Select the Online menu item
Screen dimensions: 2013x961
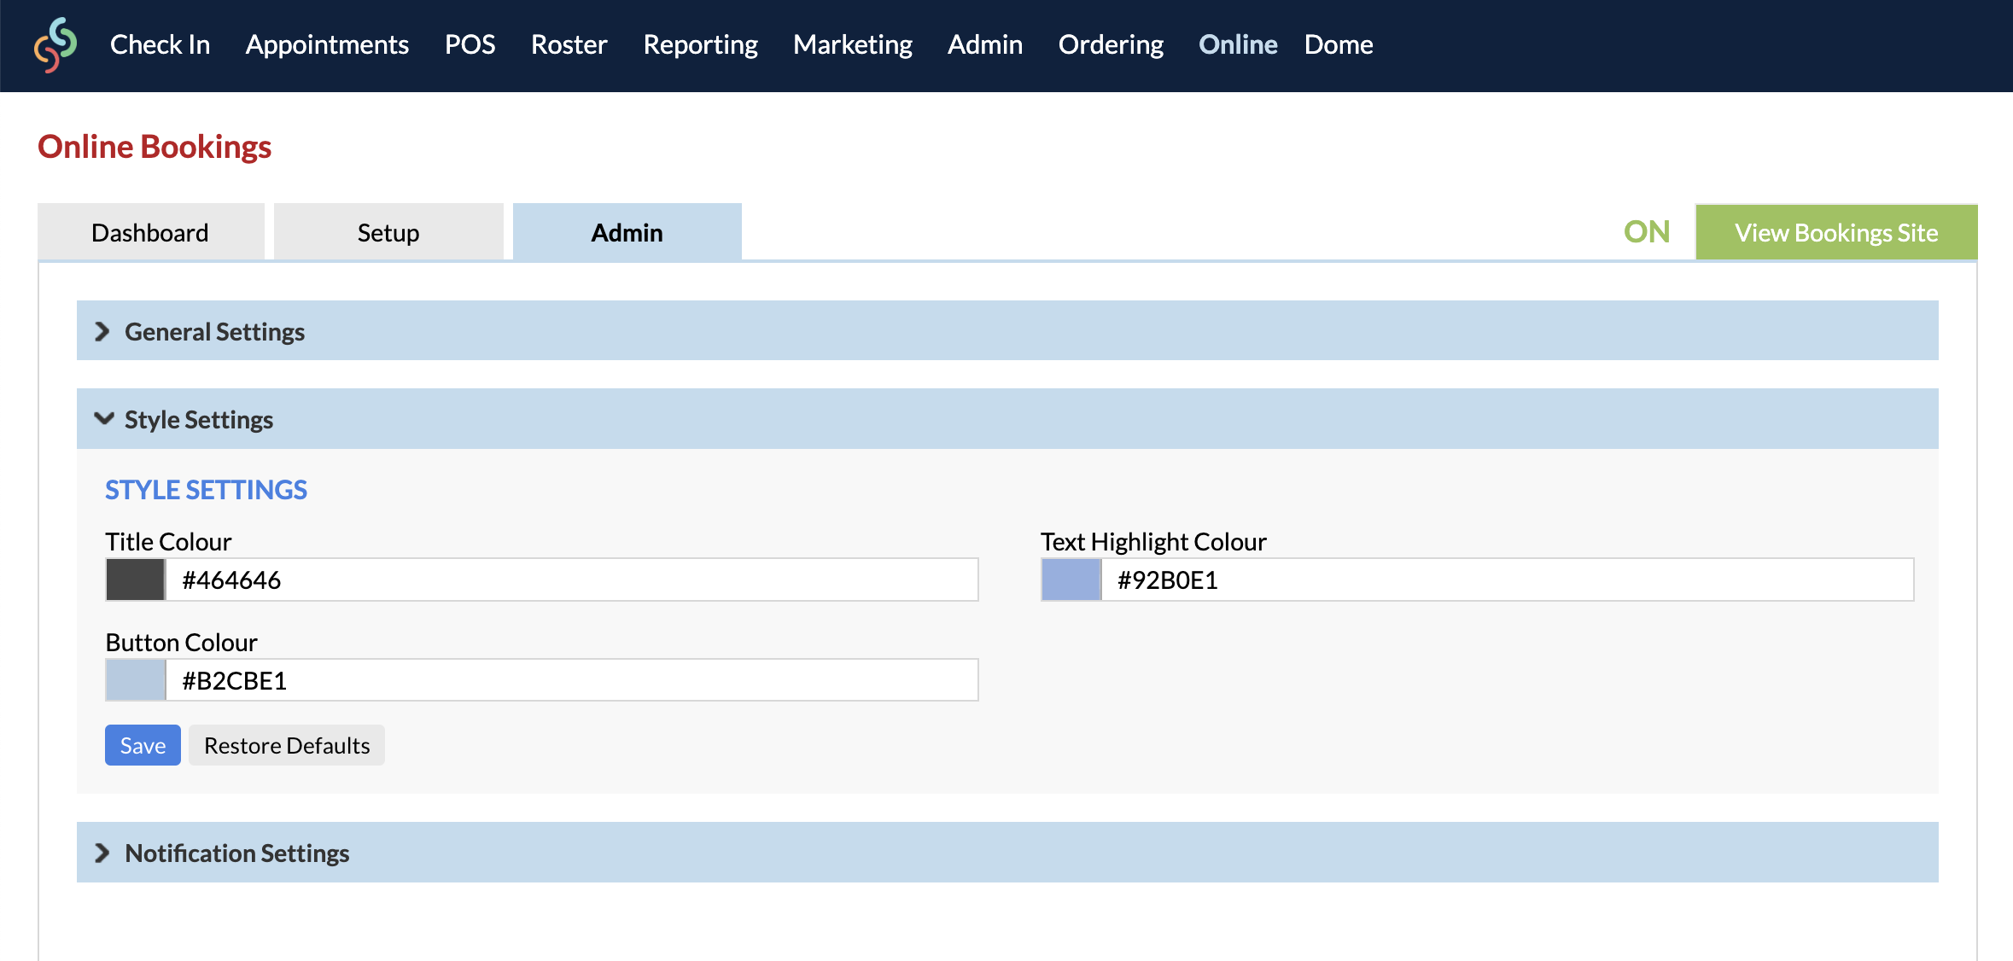click(1238, 44)
